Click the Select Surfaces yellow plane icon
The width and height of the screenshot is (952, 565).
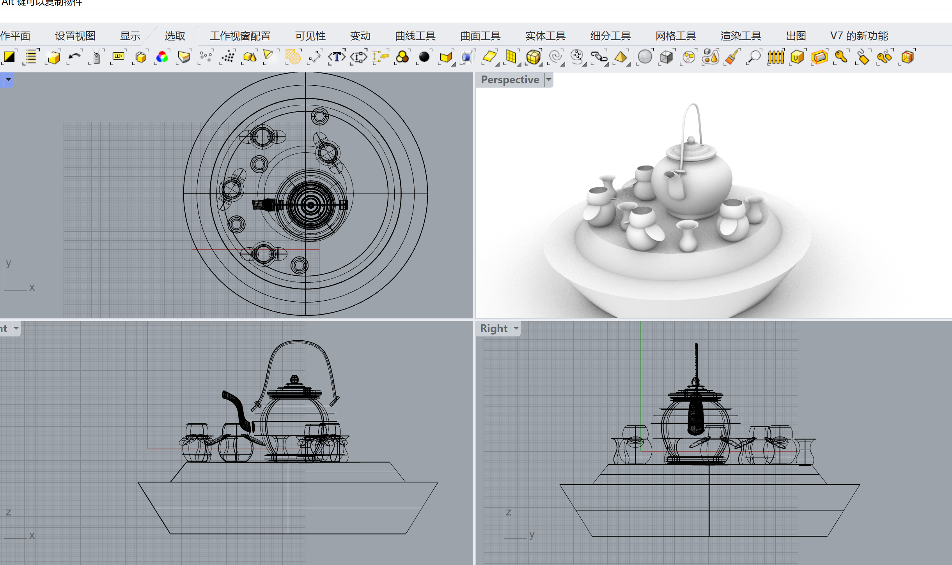489,57
